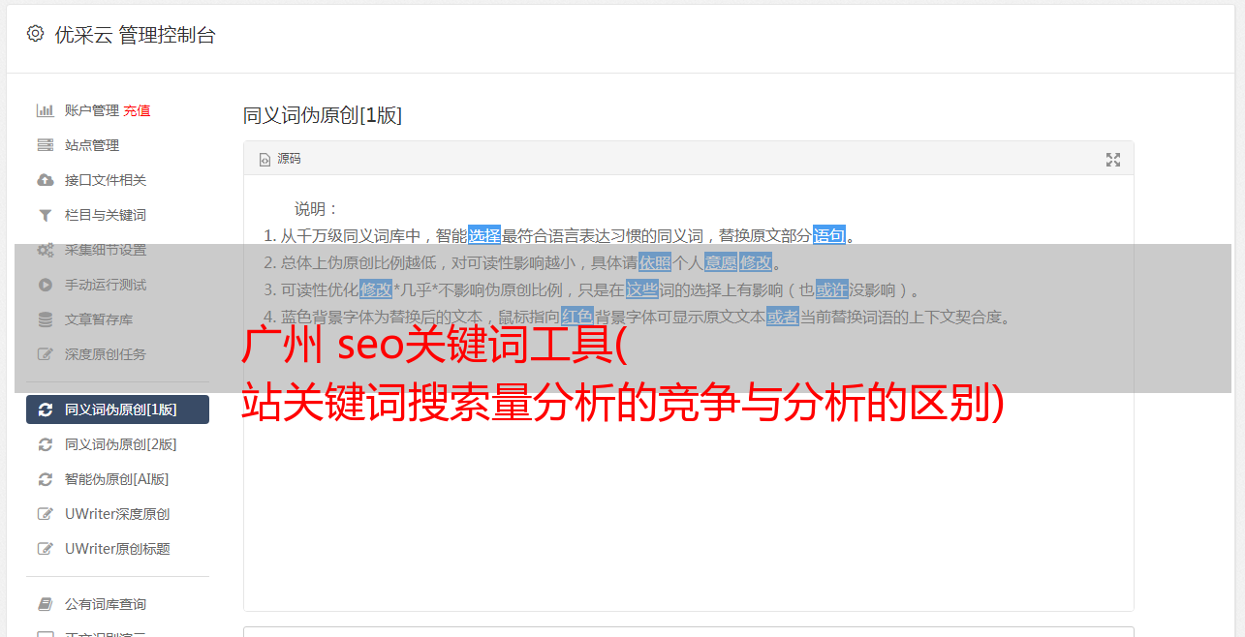Click the red 充值 recharge link
This screenshot has width=1245, height=637.
pyautogui.click(x=137, y=110)
